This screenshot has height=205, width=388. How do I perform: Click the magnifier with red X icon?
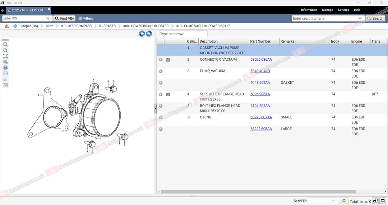click(x=5, y=62)
